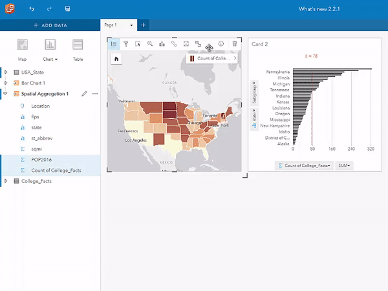The image size is (388, 291).
Task: Click the Los Angeles label on map
Action: coord(136,140)
